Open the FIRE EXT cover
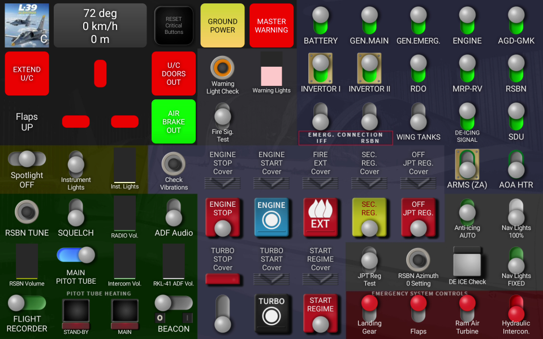Screen dimensions: 543x339 pyautogui.click(x=320, y=182)
